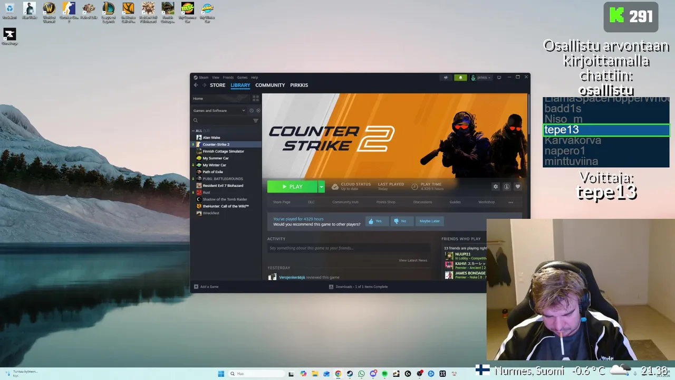Screen dimensions: 675x380
Task: Open the Friends menu
Action: (x=228, y=78)
